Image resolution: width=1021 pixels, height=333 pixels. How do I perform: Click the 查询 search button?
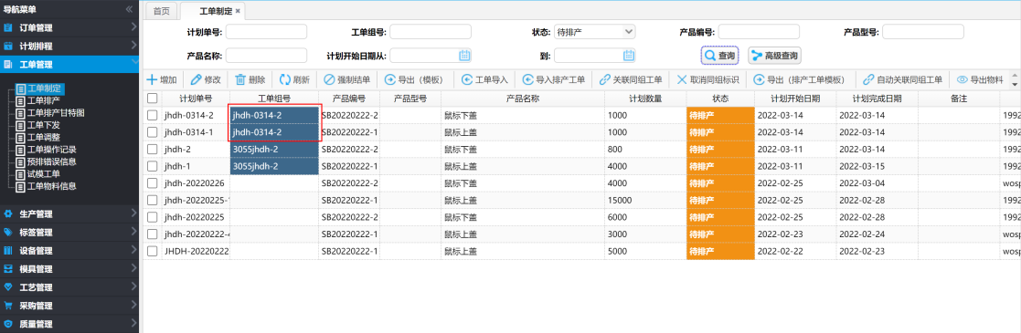click(x=719, y=56)
